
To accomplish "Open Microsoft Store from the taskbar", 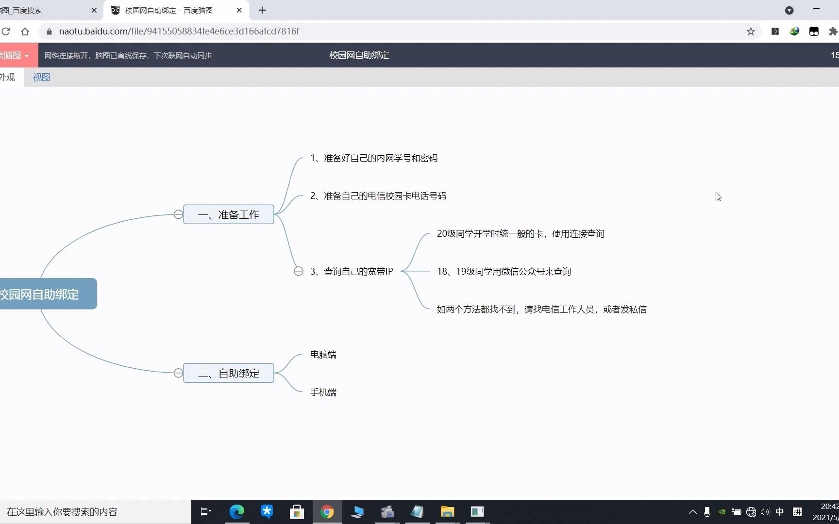I will (297, 512).
